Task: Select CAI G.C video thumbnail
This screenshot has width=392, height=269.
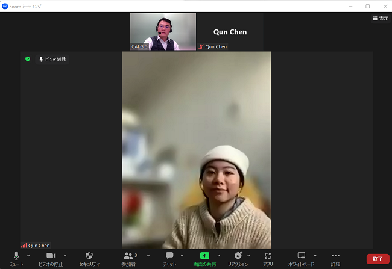Action: tap(163, 32)
